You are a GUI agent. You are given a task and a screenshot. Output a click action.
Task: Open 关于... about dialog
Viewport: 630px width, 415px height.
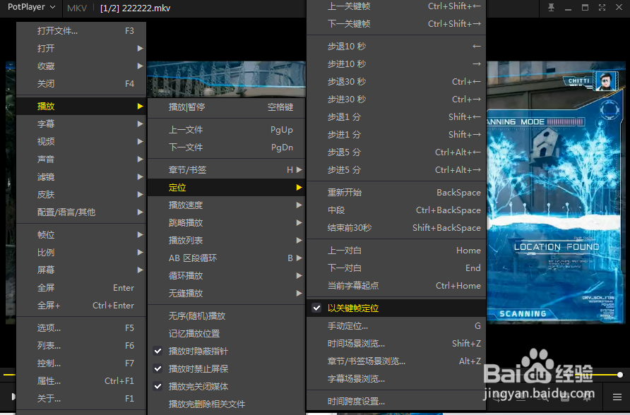click(x=81, y=399)
